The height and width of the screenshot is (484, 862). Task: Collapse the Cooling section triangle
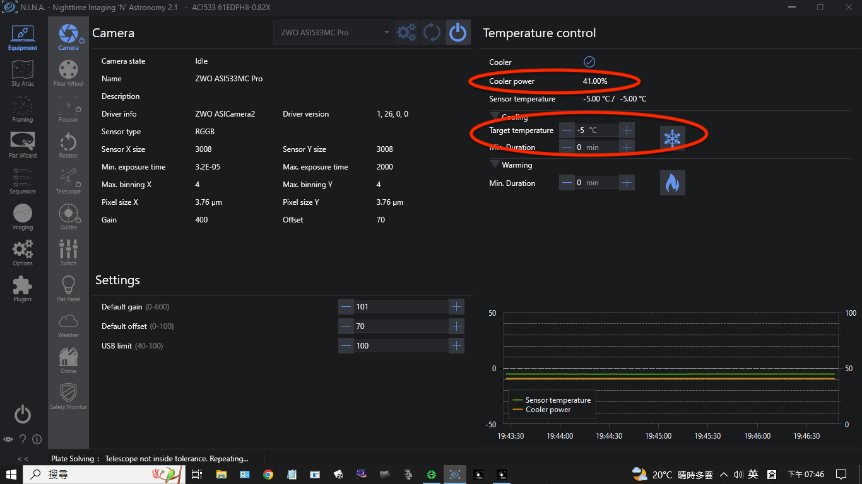point(495,117)
